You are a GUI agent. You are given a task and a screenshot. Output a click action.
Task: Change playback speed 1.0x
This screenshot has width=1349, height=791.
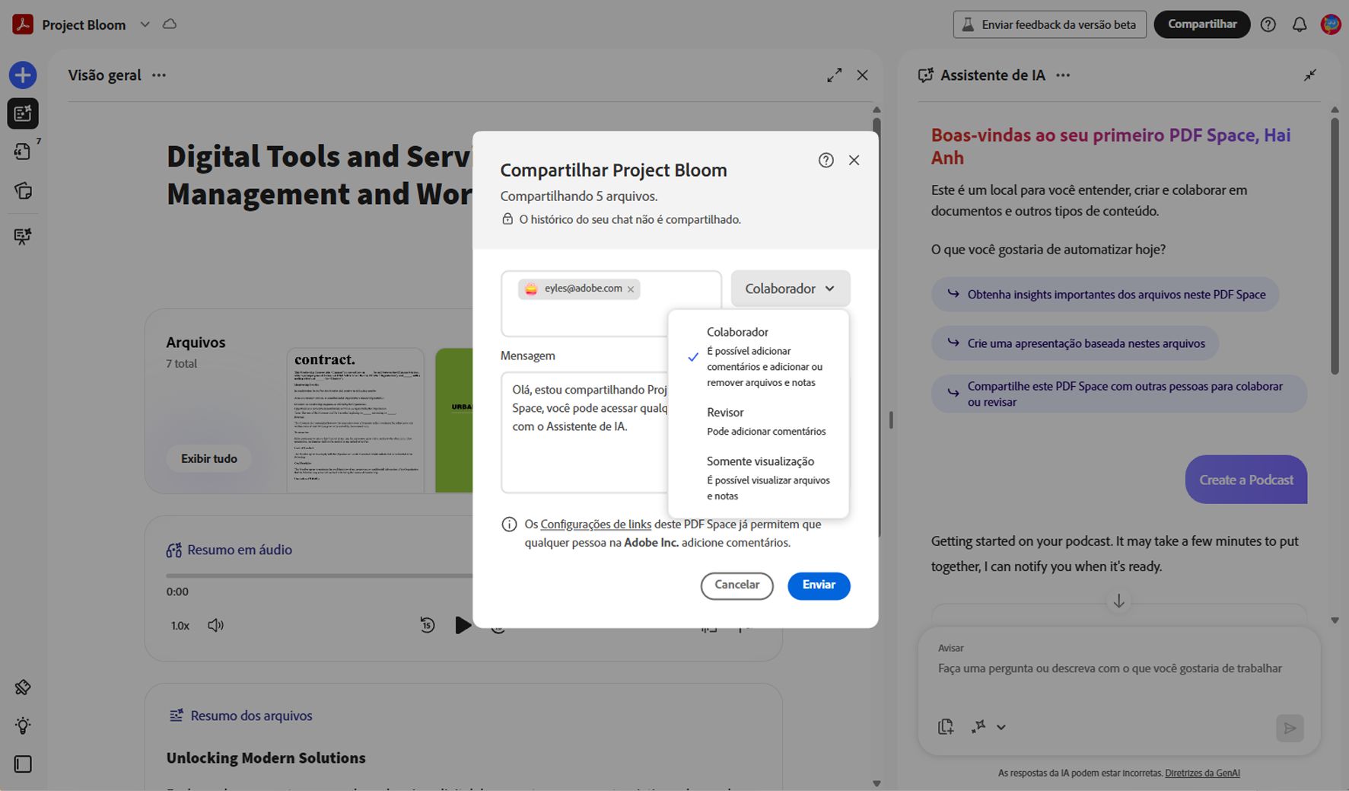point(180,626)
